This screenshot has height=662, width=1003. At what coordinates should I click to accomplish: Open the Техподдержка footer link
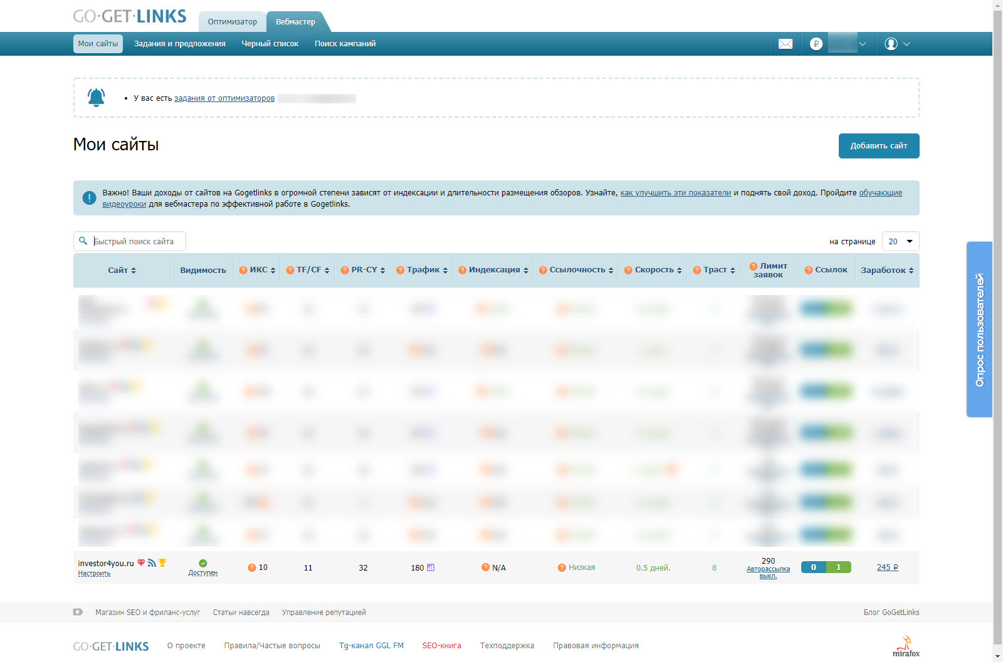[x=507, y=646]
